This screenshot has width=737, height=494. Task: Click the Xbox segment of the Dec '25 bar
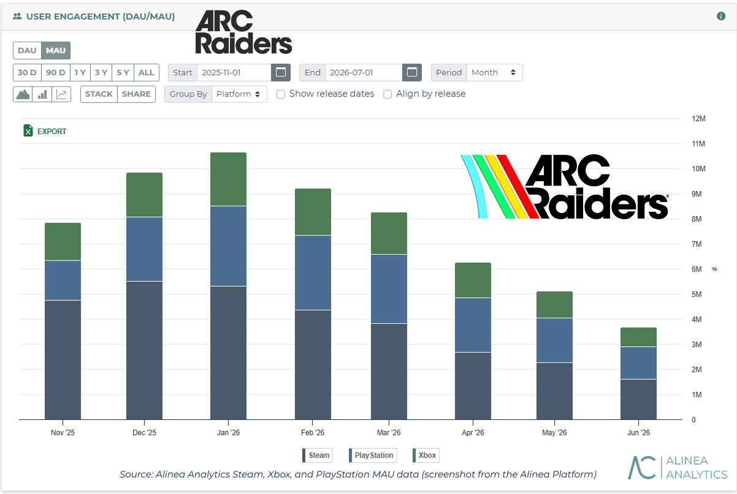(x=145, y=195)
